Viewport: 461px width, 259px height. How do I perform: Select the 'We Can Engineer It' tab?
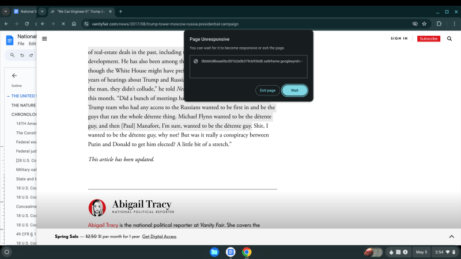click(x=81, y=12)
